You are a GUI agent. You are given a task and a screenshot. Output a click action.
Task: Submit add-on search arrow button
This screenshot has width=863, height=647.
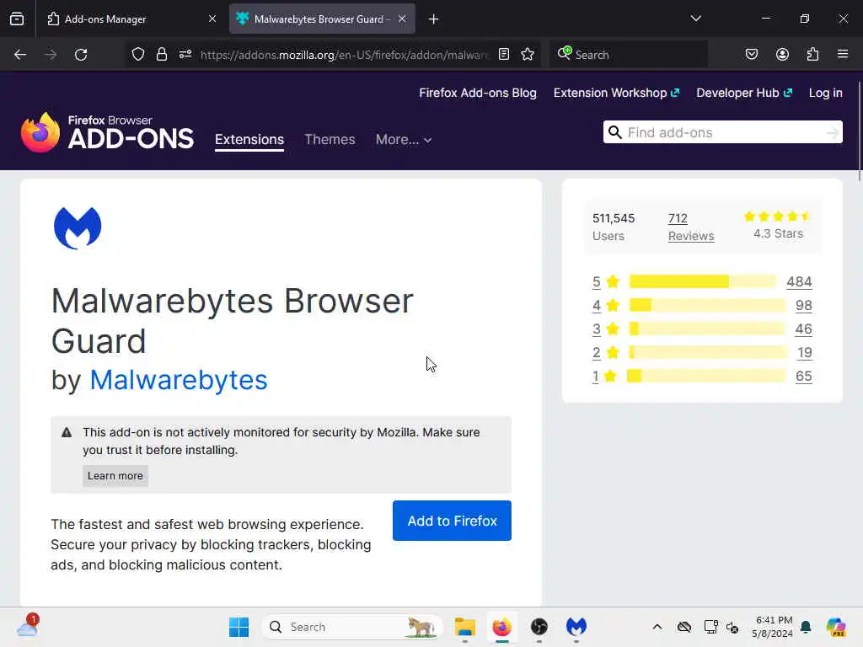(832, 132)
